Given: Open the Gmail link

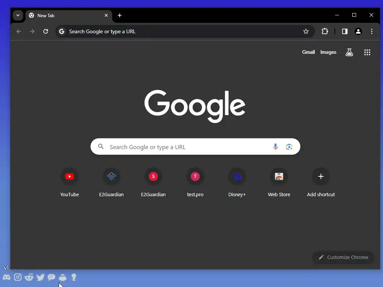Looking at the screenshot, I should click(x=309, y=52).
